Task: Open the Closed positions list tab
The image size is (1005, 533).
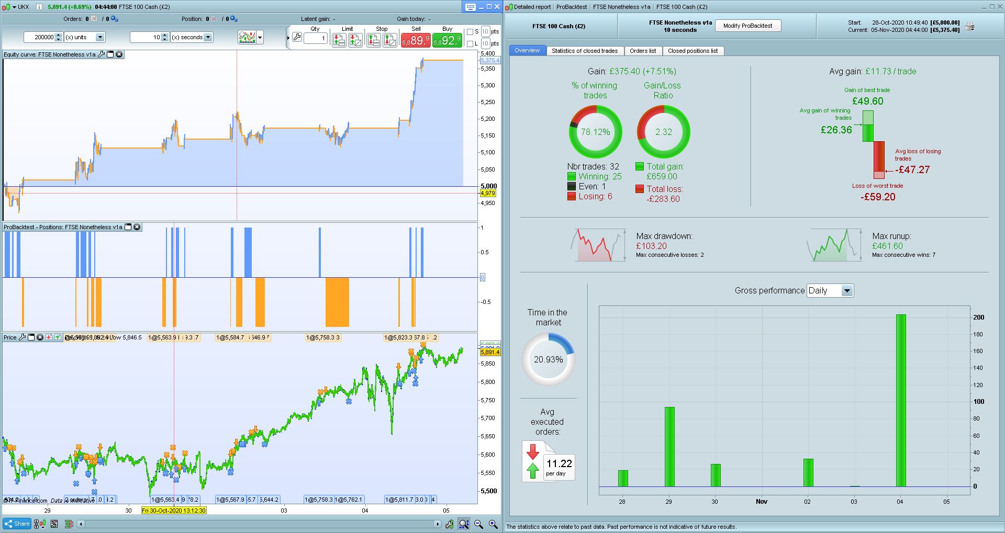Action: click(x=693, y=51)
